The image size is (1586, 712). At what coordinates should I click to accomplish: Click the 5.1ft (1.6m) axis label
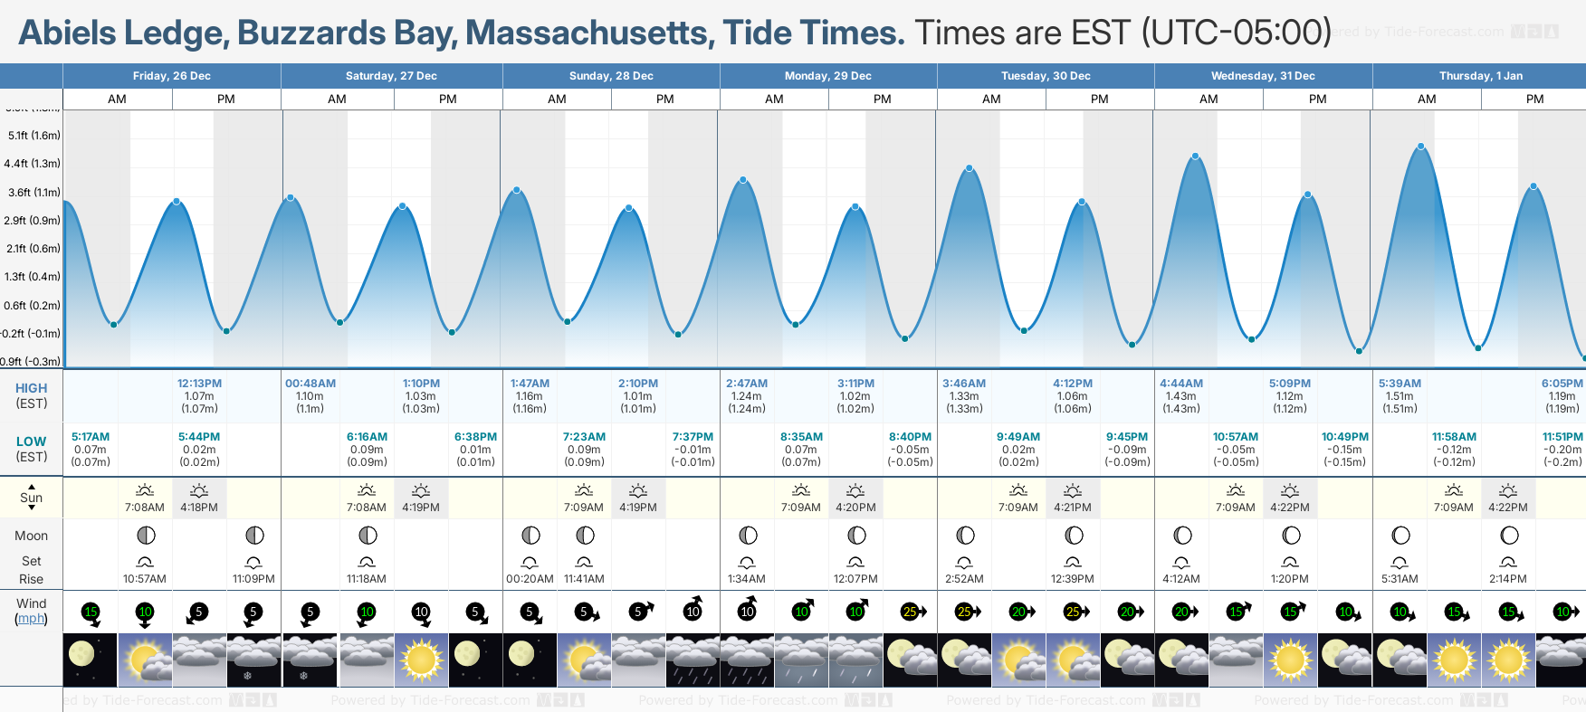pyautogui.click(x=33, y=136)
